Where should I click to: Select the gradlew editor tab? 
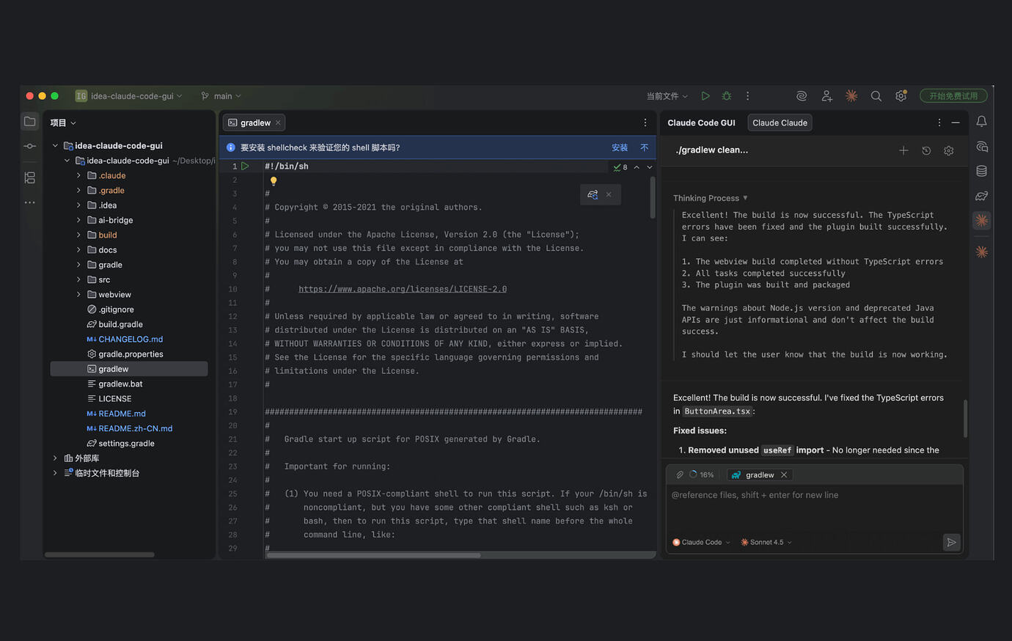point(254,122)
